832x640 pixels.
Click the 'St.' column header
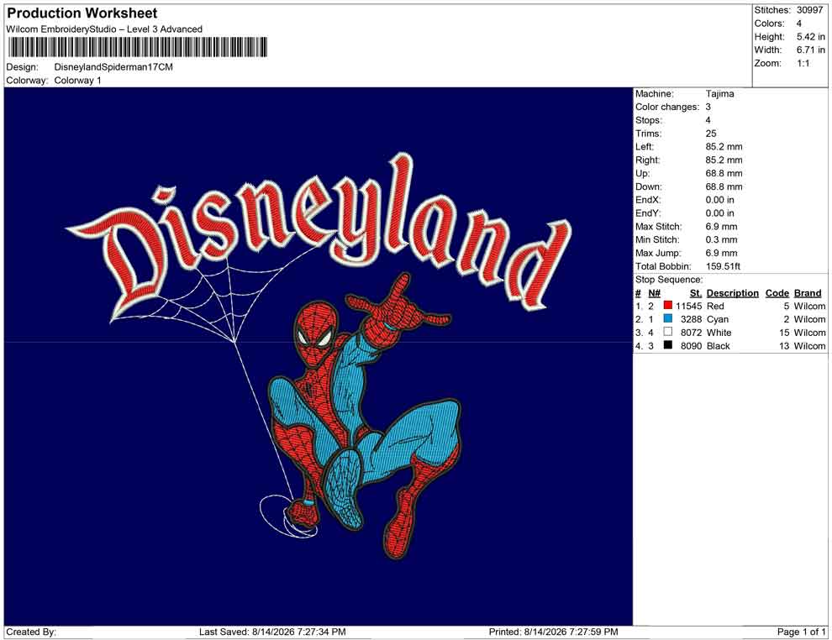click(x=696, y=293)
